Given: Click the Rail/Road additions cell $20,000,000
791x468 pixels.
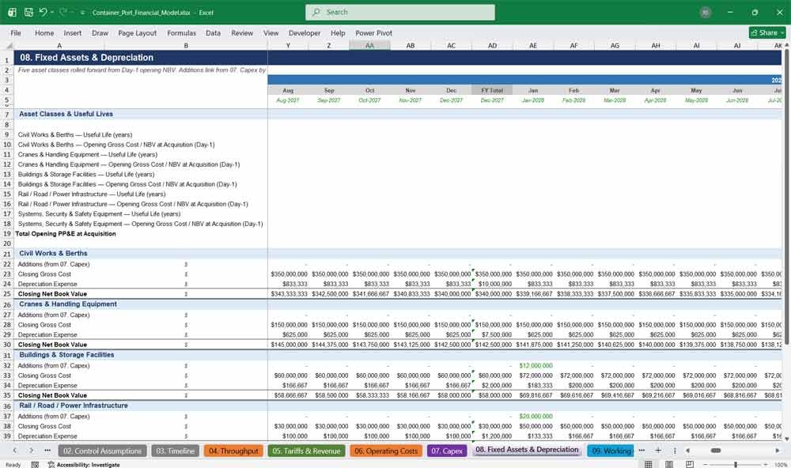Looking at the screenshot, I should pyautogui.click(x=533, y=416).
